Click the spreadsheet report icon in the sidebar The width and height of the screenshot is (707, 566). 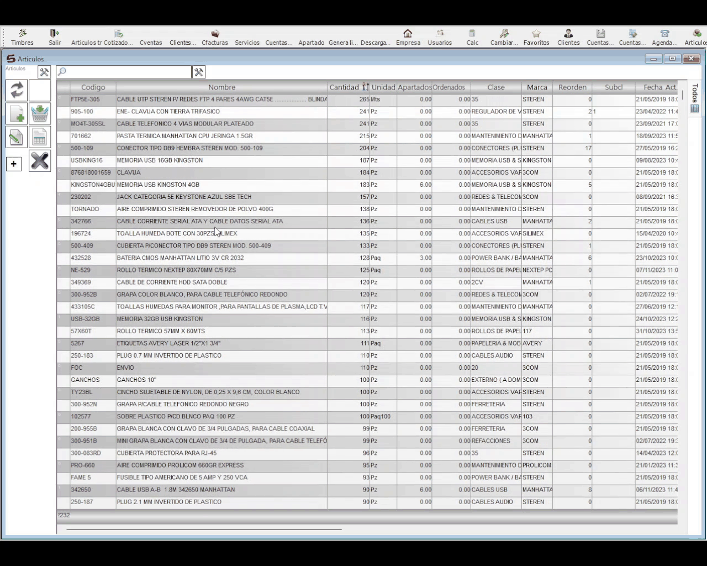coord(40,137)
